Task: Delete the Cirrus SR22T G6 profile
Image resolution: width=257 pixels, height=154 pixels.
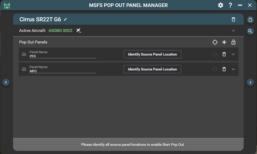Action: (233, 20)
